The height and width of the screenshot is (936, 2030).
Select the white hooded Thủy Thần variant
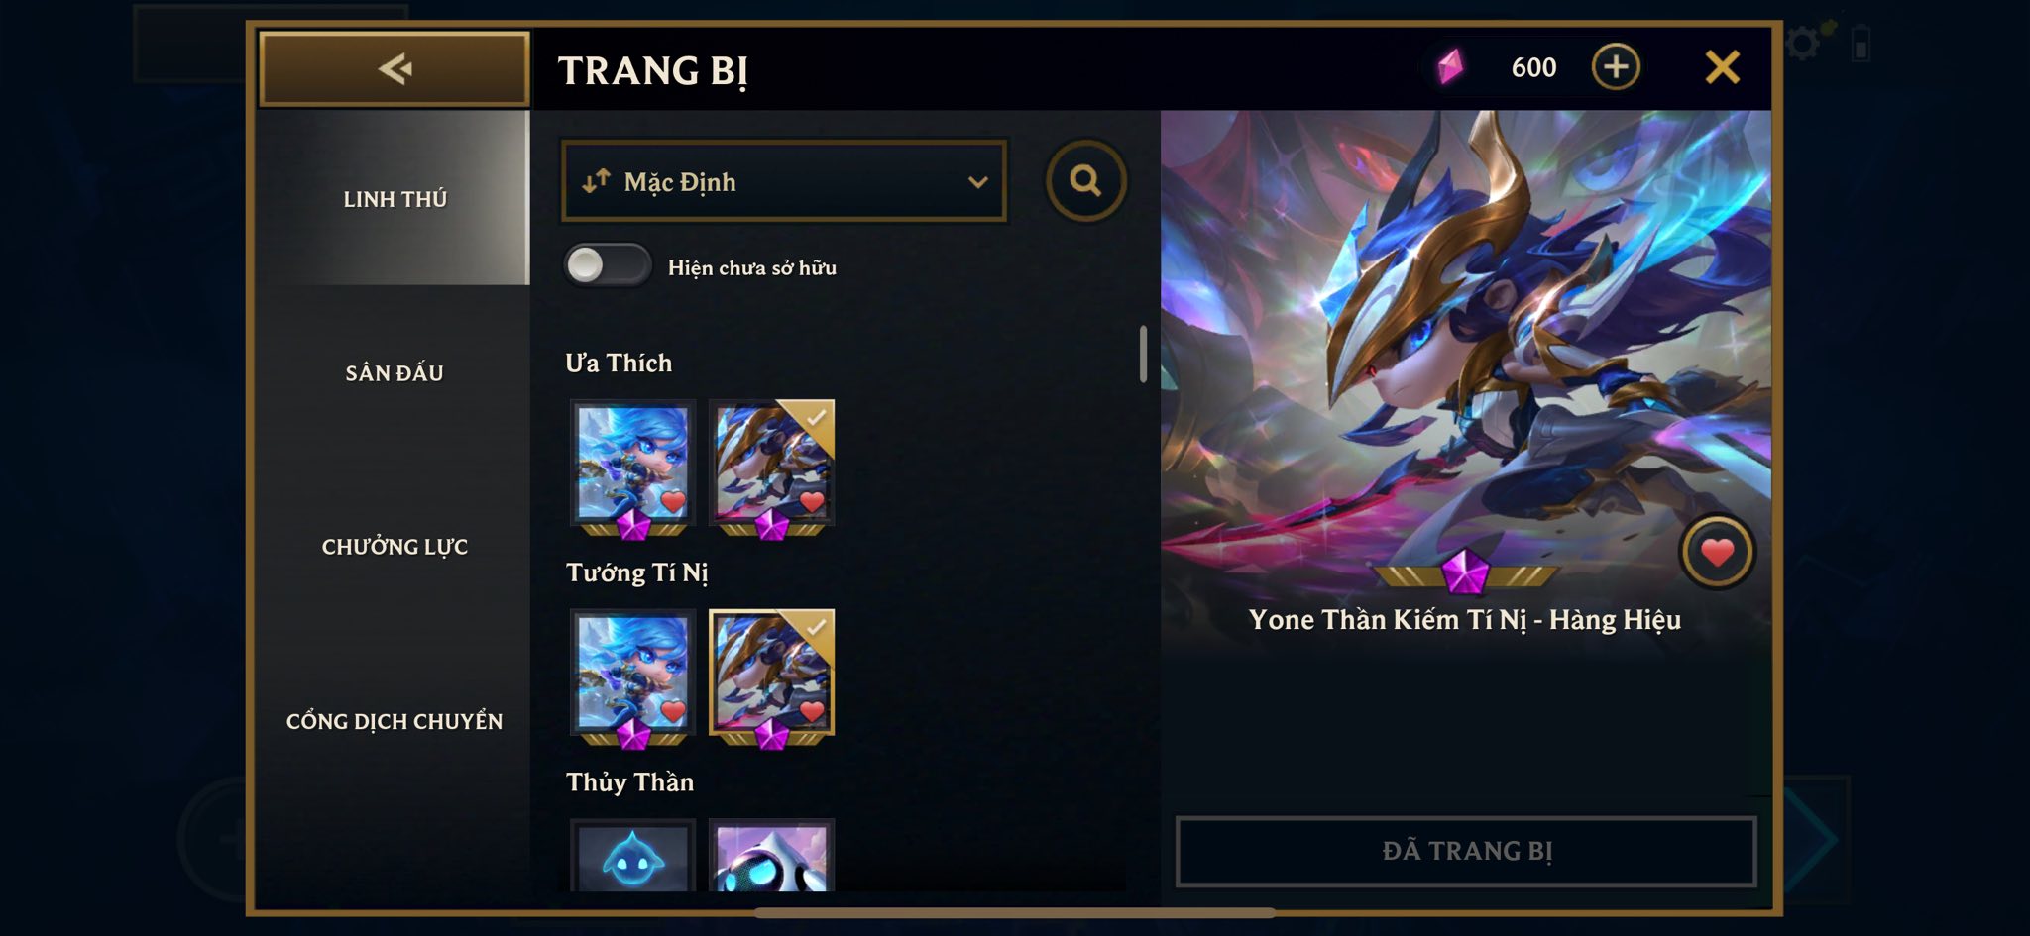click(772, 856)
